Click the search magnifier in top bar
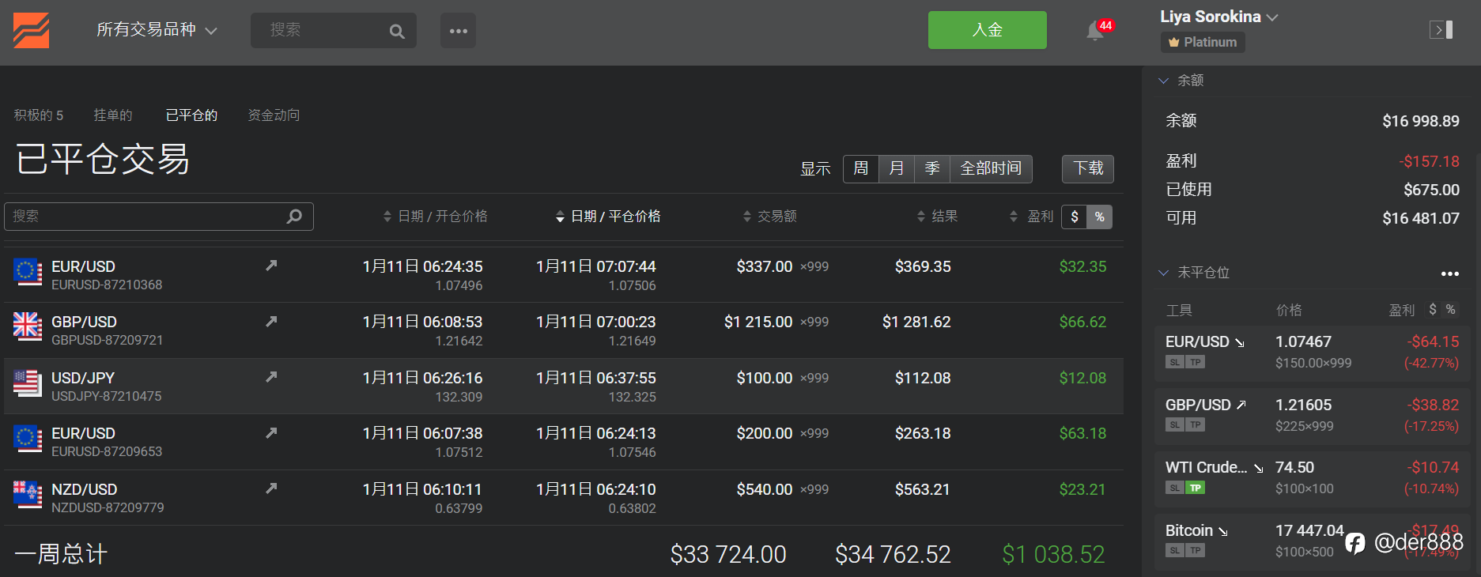The image size is (1481, 577). point(397,32)
